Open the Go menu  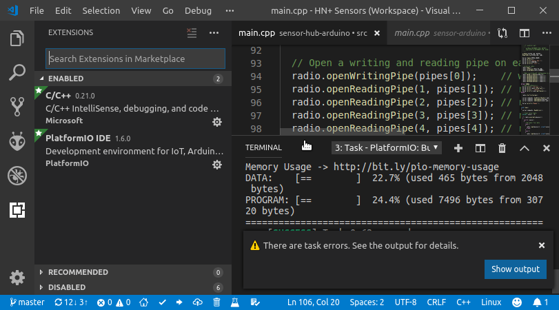coord(168,11)
